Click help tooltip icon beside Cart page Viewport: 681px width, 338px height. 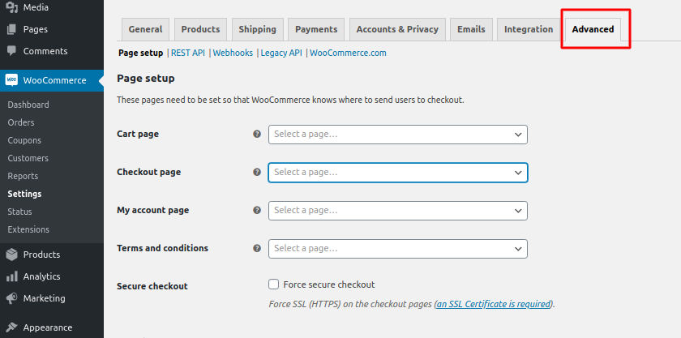tap(257, 135)
